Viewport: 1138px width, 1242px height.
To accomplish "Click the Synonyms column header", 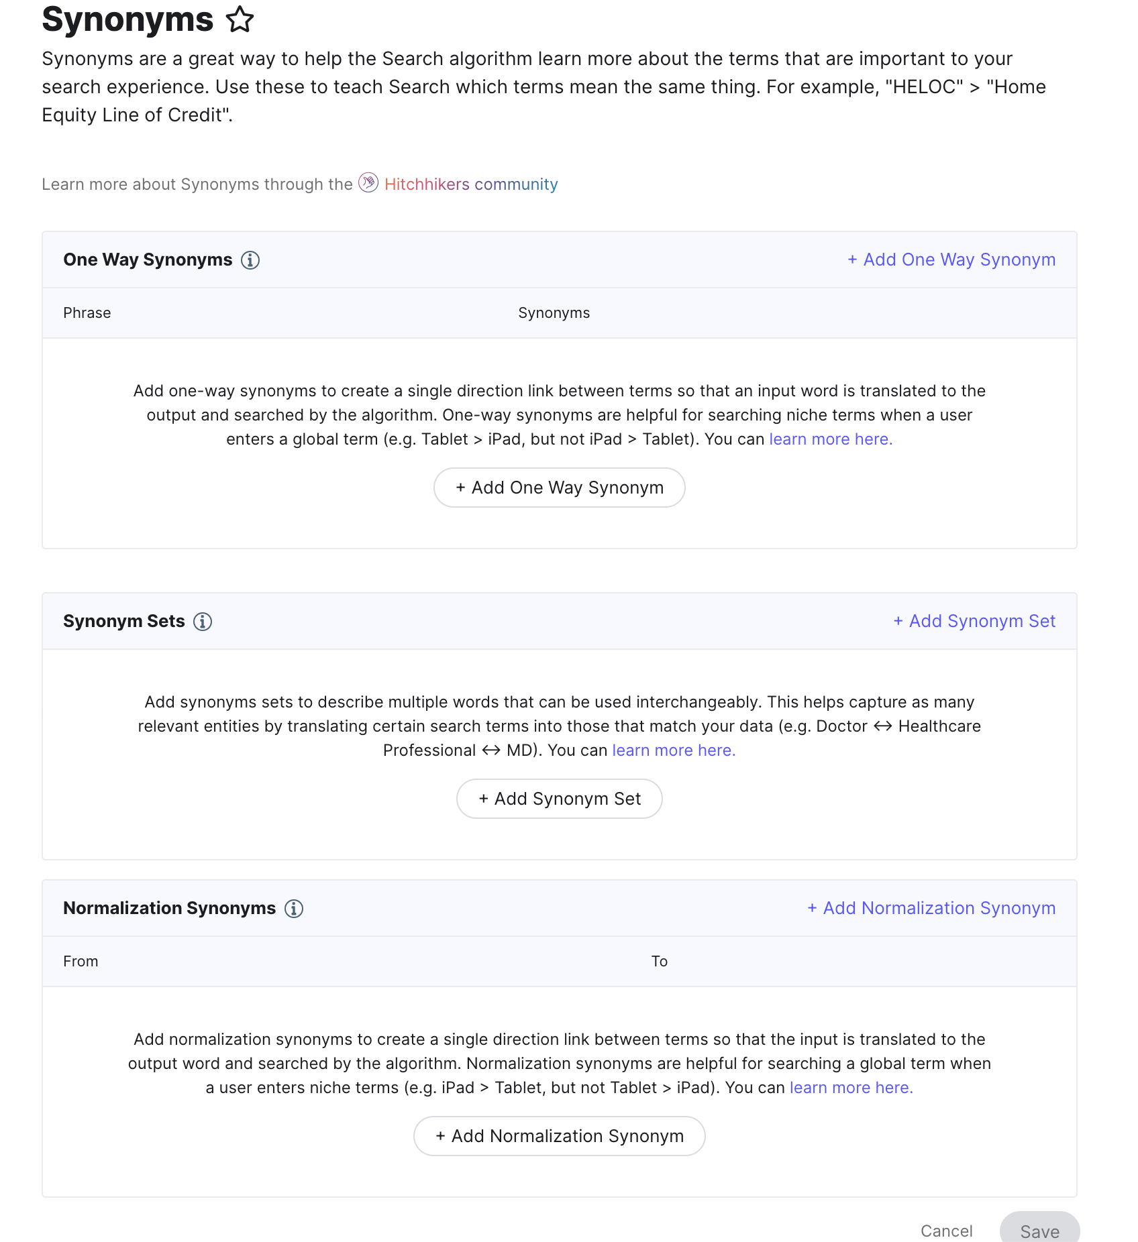I will pos(554,313).
